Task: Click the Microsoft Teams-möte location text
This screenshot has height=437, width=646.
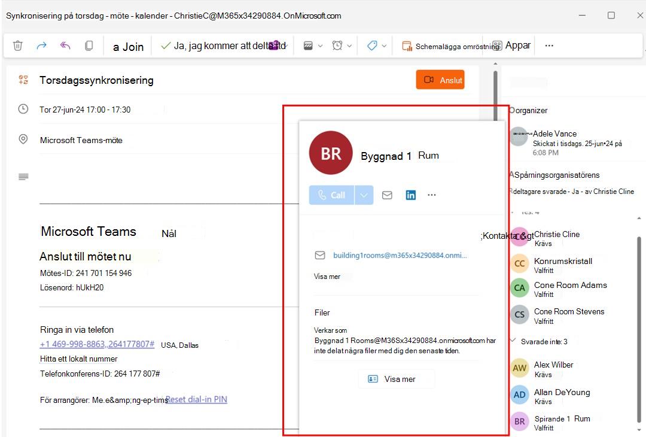Action: 81,140
